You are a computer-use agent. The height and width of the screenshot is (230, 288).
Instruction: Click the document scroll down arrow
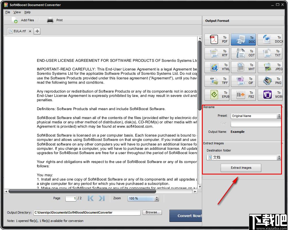tap(200, 187)
